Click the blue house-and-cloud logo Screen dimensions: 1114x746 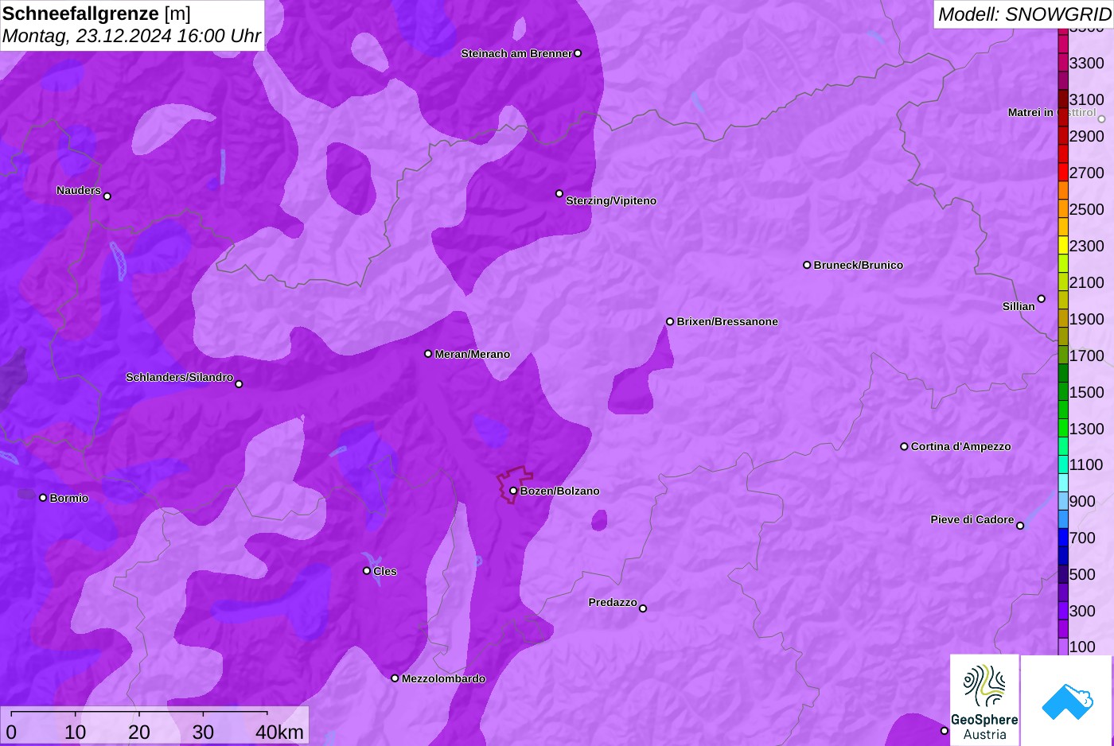point(1067,701)
